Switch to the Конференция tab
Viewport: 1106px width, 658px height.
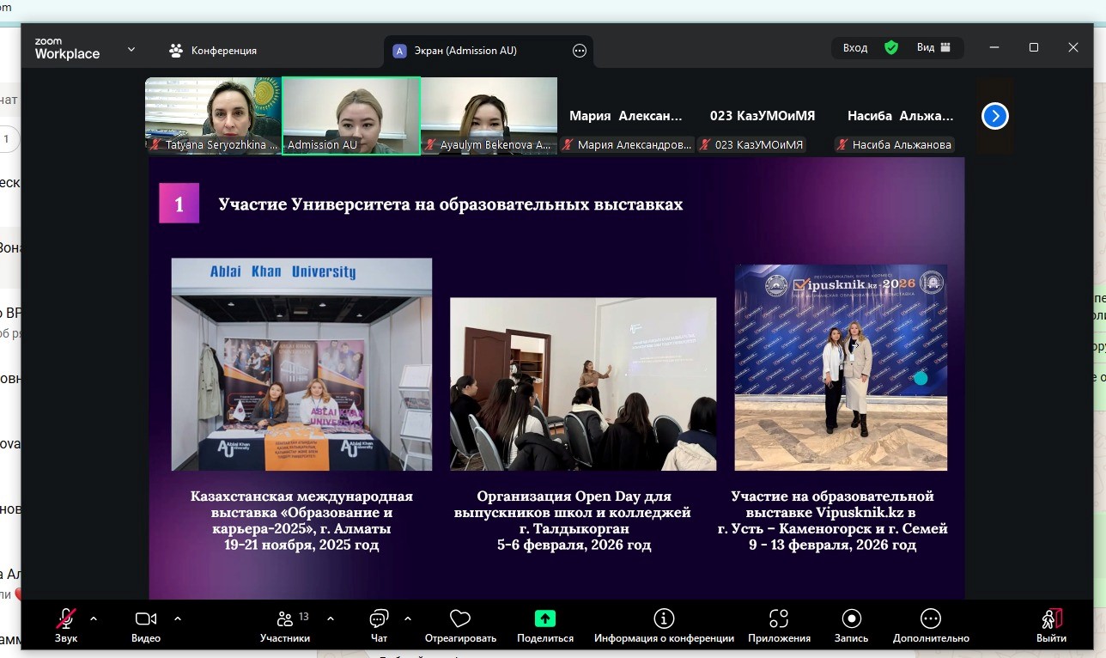[x=213, y=51]
